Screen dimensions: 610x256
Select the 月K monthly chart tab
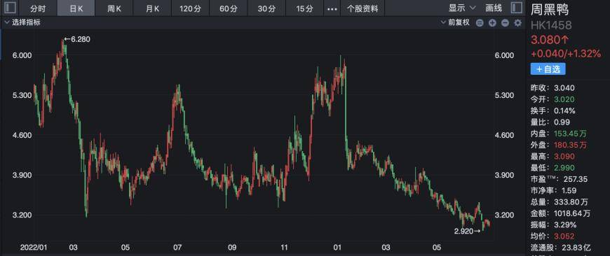[152, 8]
